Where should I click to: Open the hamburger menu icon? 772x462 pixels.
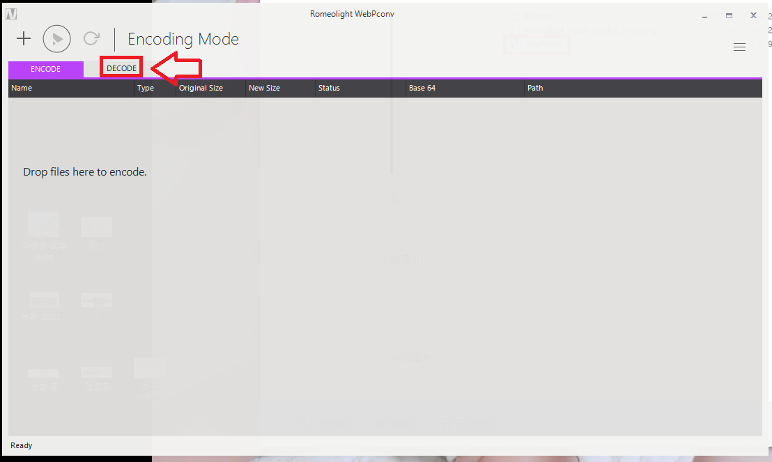pyautogui.click(x=739, y=47)
